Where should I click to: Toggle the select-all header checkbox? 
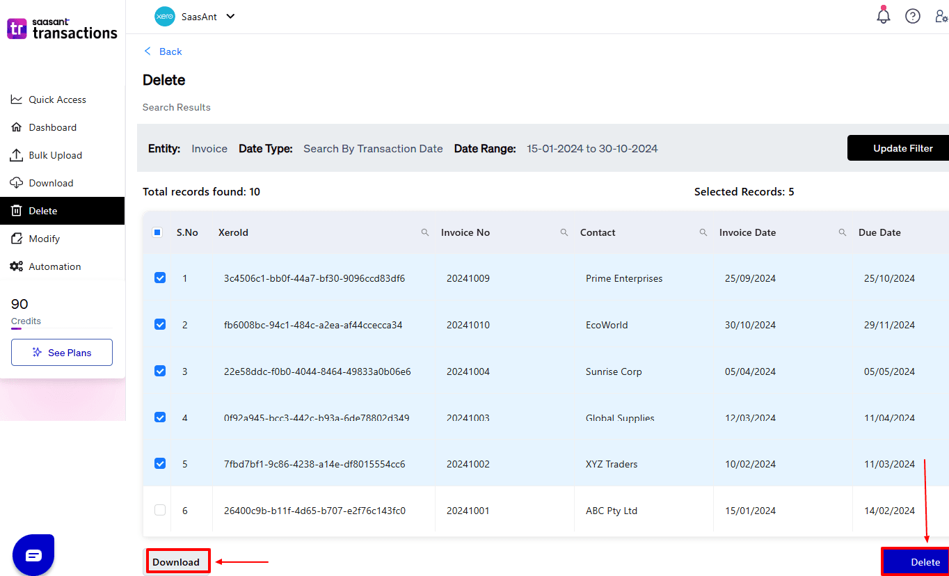[x=157, y=232]
